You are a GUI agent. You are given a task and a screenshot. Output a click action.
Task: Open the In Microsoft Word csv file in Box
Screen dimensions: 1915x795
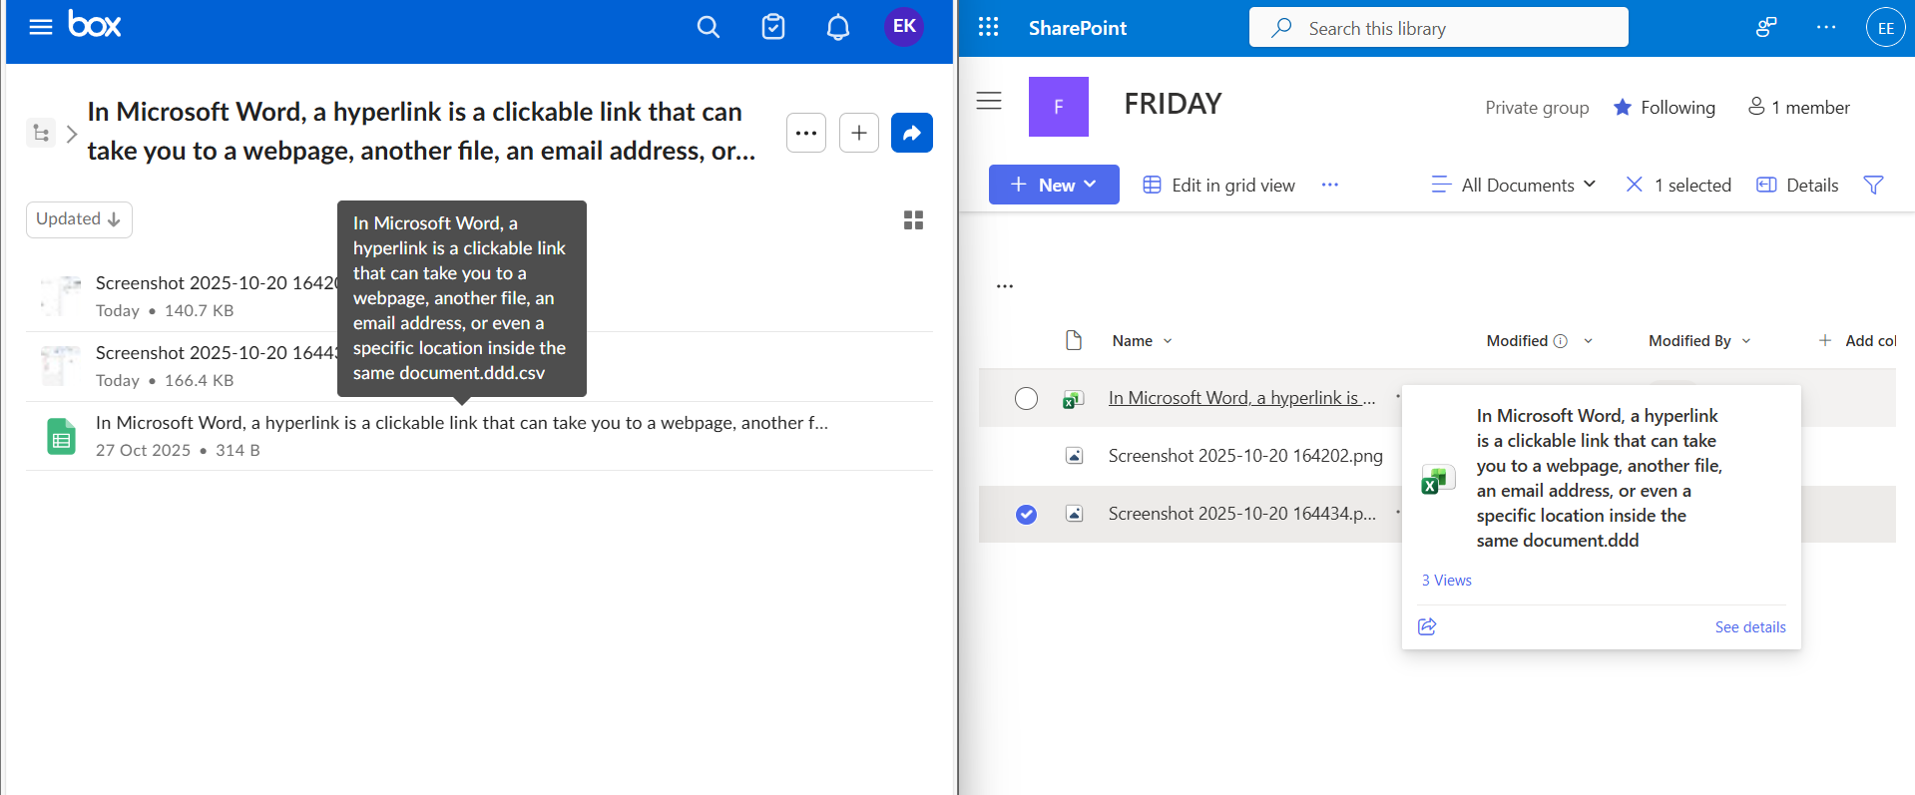(462, 423)
